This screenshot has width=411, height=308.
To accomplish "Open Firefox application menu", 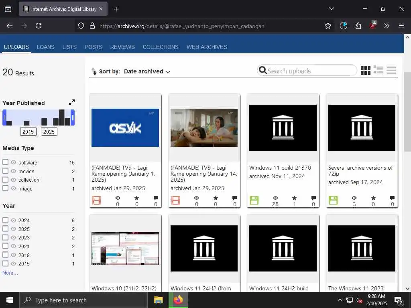I will point(401,26).
